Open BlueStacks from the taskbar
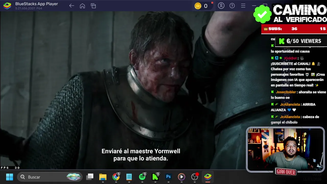Viewport: 327px width, 184px height. click(x=208, y=177)
